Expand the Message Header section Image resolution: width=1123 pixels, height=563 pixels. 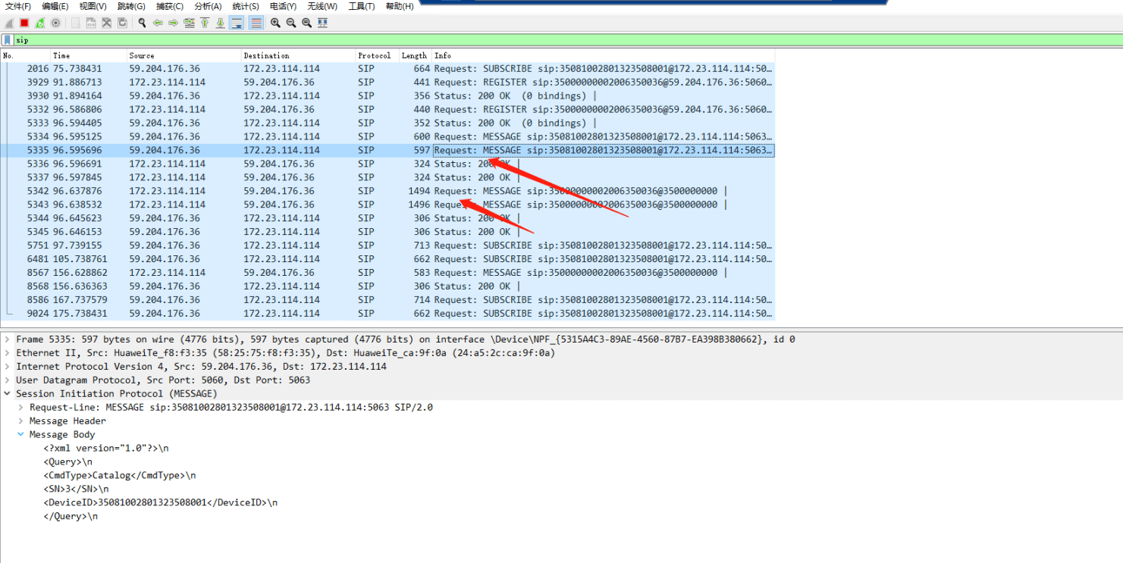[21, 421]
